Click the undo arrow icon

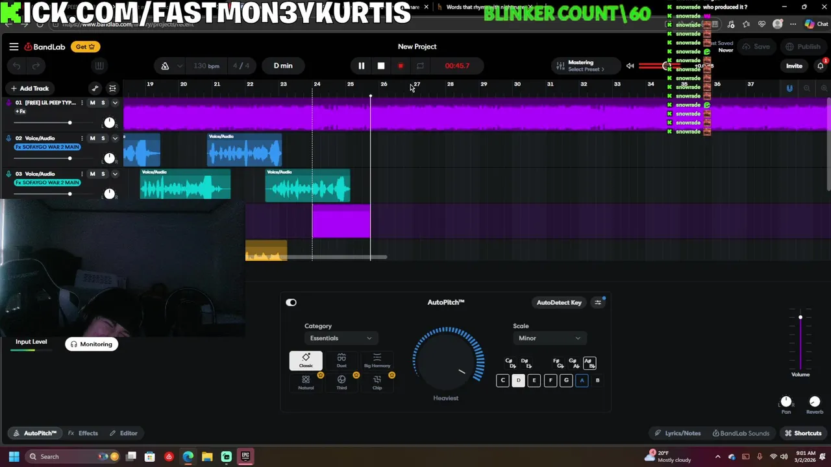17,66
